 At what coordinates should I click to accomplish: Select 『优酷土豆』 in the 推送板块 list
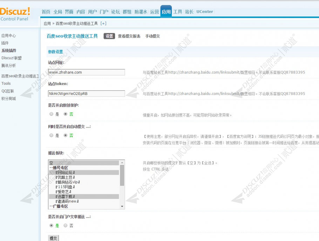point(84,177)
